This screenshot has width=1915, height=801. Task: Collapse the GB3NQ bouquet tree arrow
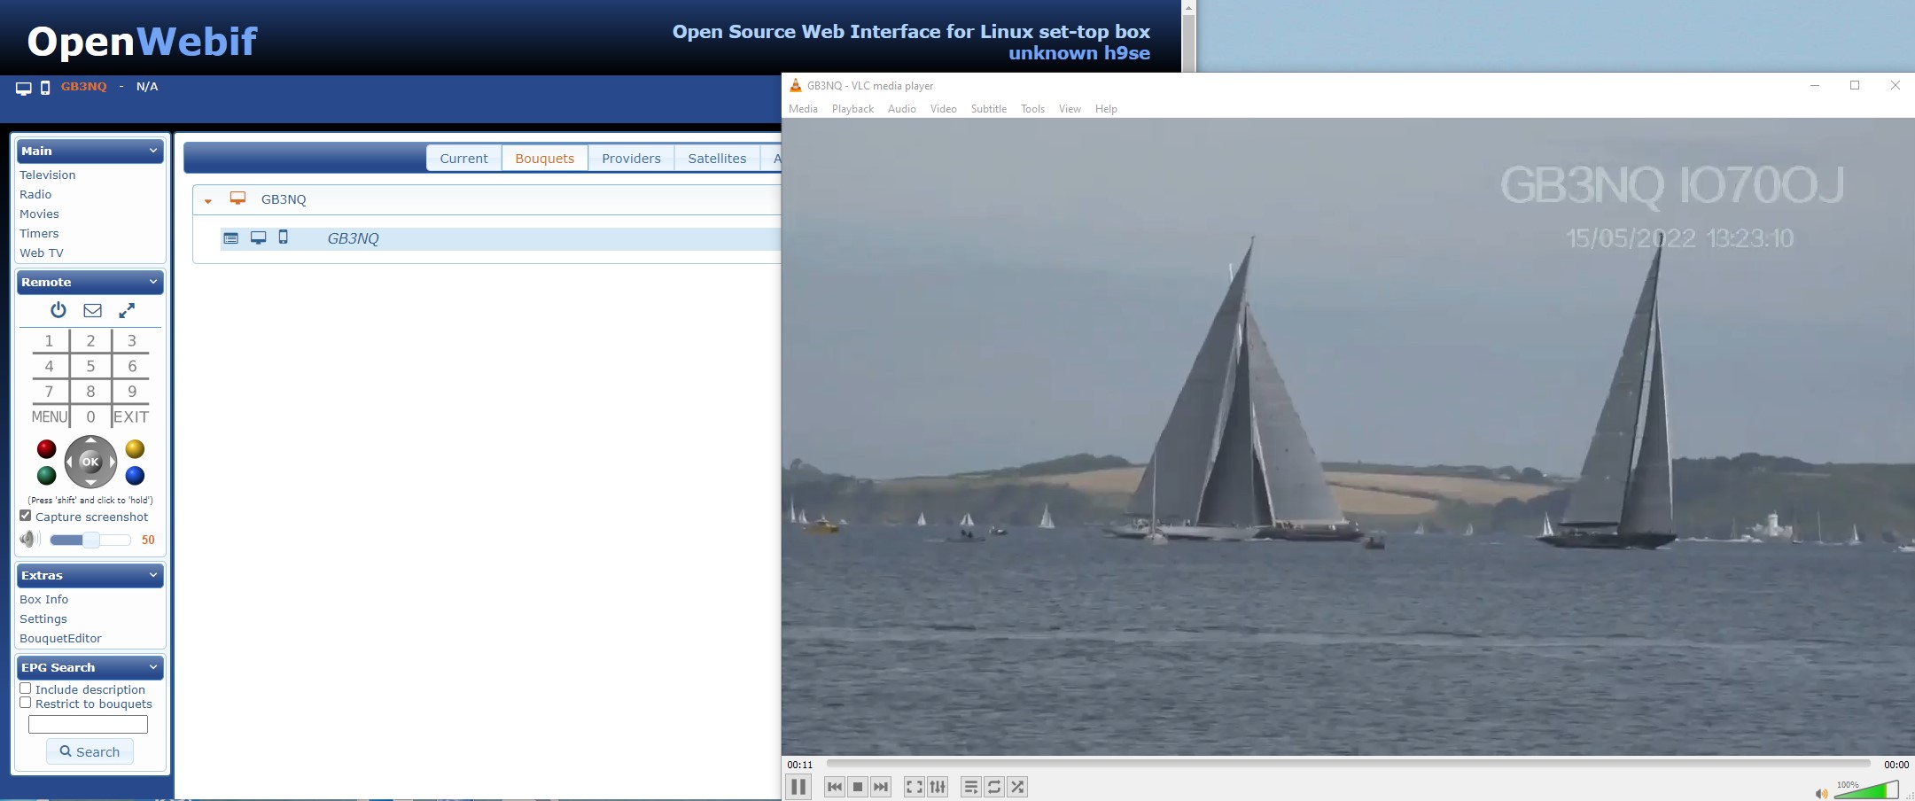click(x=208, y=201)
